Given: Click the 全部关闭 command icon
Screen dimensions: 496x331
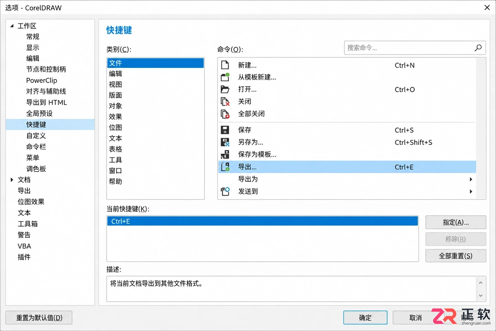Looking at the screenshot, I should click(x=225, y=114).
